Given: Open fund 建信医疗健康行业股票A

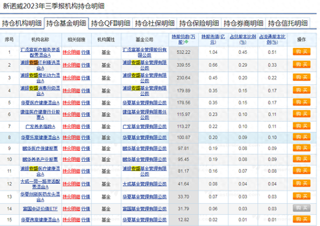Looking at the screenshot, I should [40, 114].
